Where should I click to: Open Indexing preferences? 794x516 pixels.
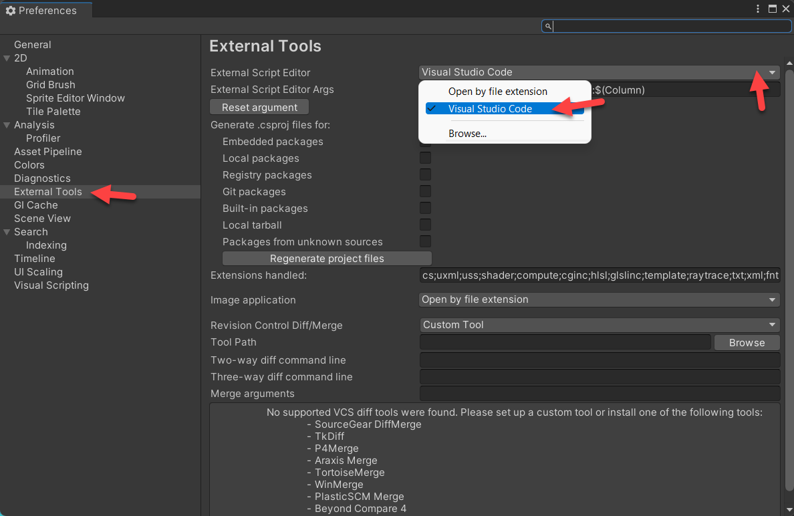click(x=47, y=245)
